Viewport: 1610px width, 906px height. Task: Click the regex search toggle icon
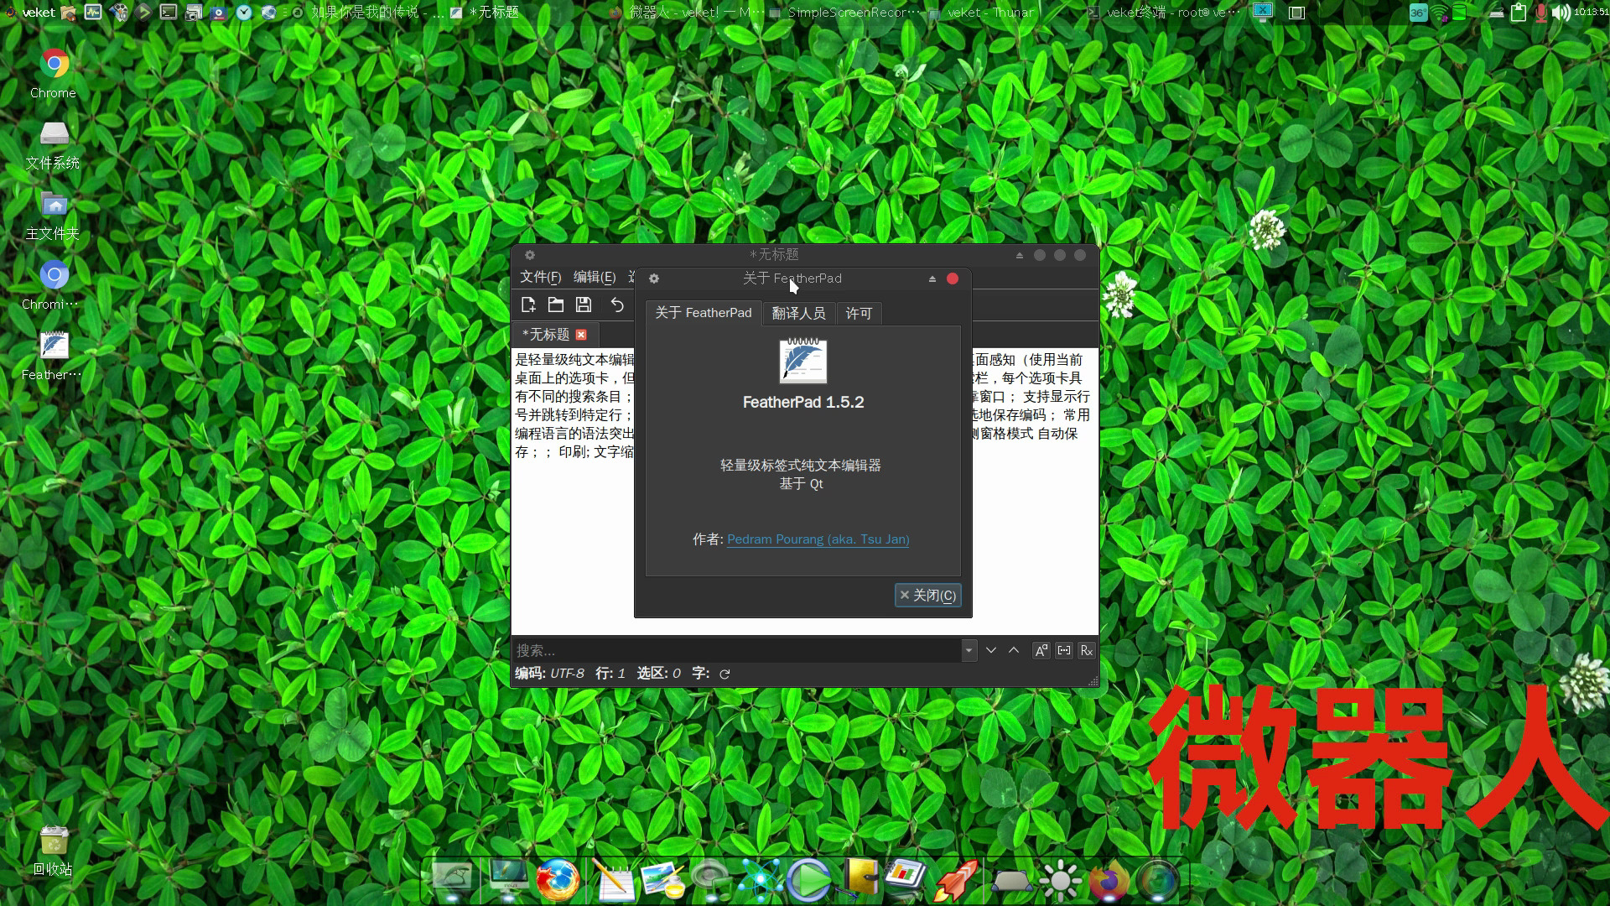click(1086, 649)
